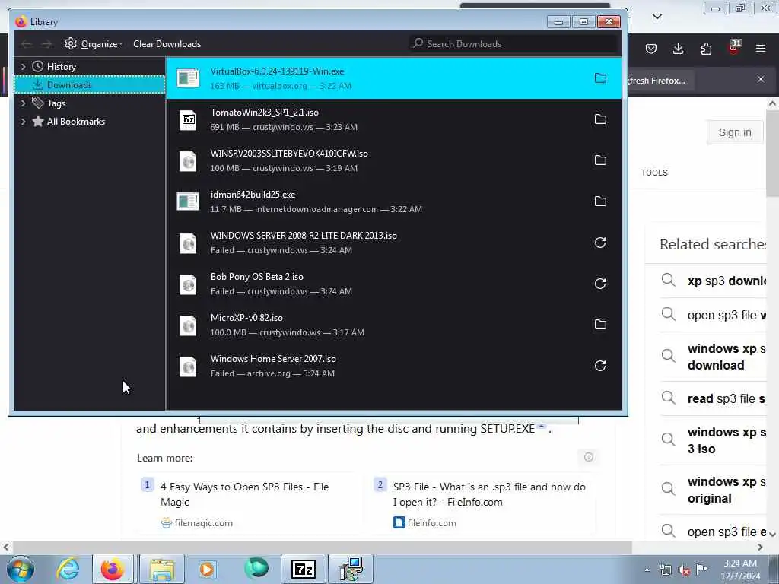Open Windows Explorer from taskbar
Viewport: 779px width, 584px height.
(x=162, y=569)
